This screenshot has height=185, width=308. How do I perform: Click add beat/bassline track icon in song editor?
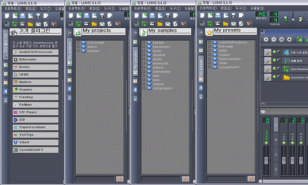[x=299, y=39]
